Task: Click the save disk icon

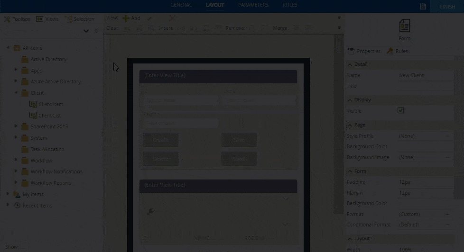Action: coord(423,7)
